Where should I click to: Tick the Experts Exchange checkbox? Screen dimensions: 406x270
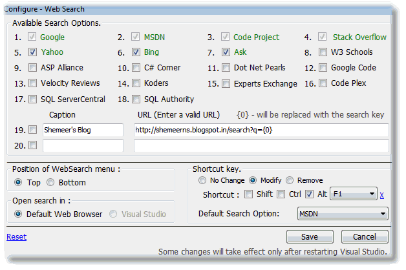[x=226, y=83]
